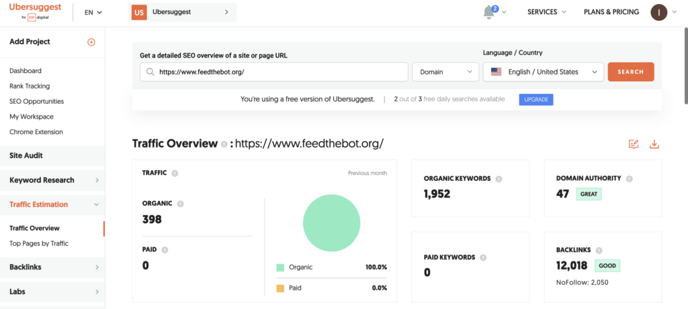Open the English / United States dropdown
Viewport: 688px width, 309px height.
click(x=543, y=72)
